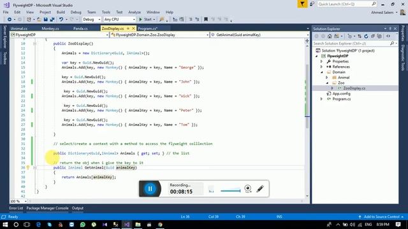Toggle auto hide pin on Solution Explorer
The height and width of the screenshot is (229, 408).
[x=390, y=29]
